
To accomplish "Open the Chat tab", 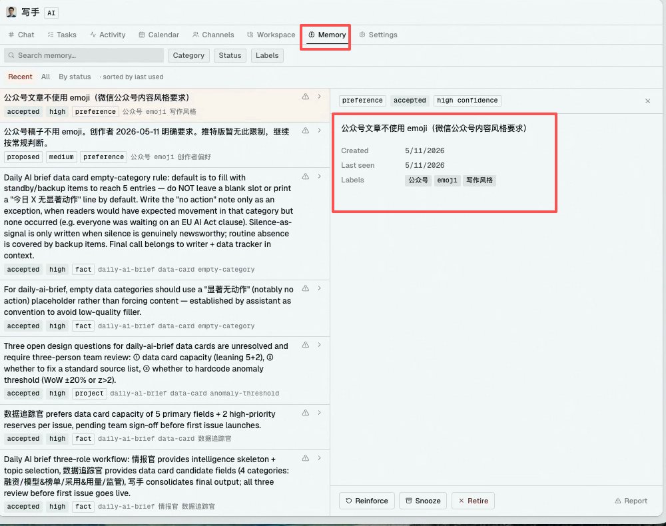I will [x=21, y=35].
